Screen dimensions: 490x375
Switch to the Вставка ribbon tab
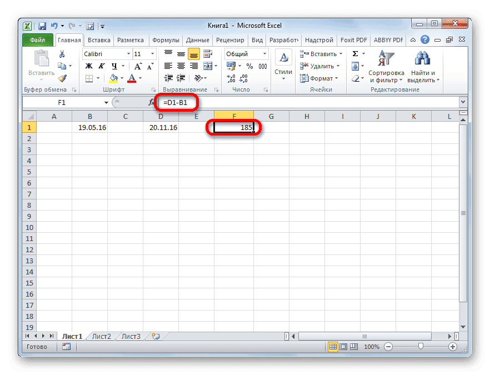coord(99,39)
